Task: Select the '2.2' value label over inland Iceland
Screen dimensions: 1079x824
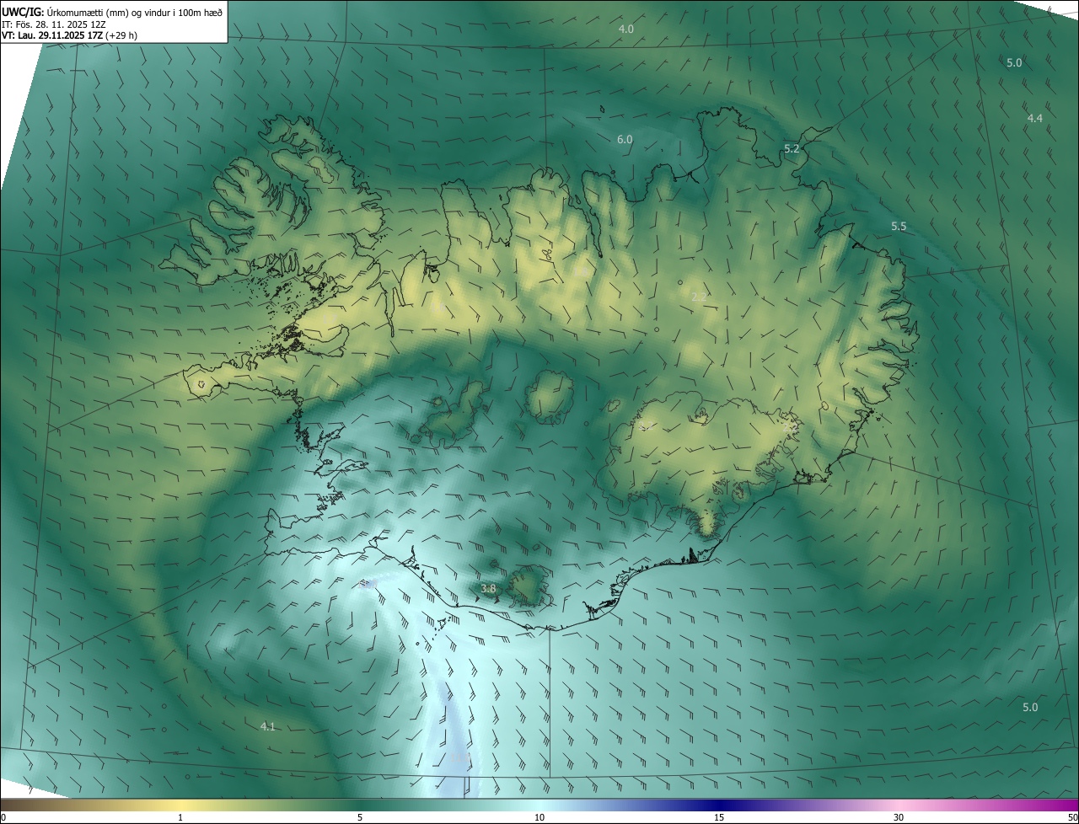Action: [x=699, y=297]
